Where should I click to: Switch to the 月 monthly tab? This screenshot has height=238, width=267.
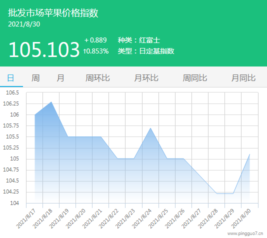click(60, 78)
